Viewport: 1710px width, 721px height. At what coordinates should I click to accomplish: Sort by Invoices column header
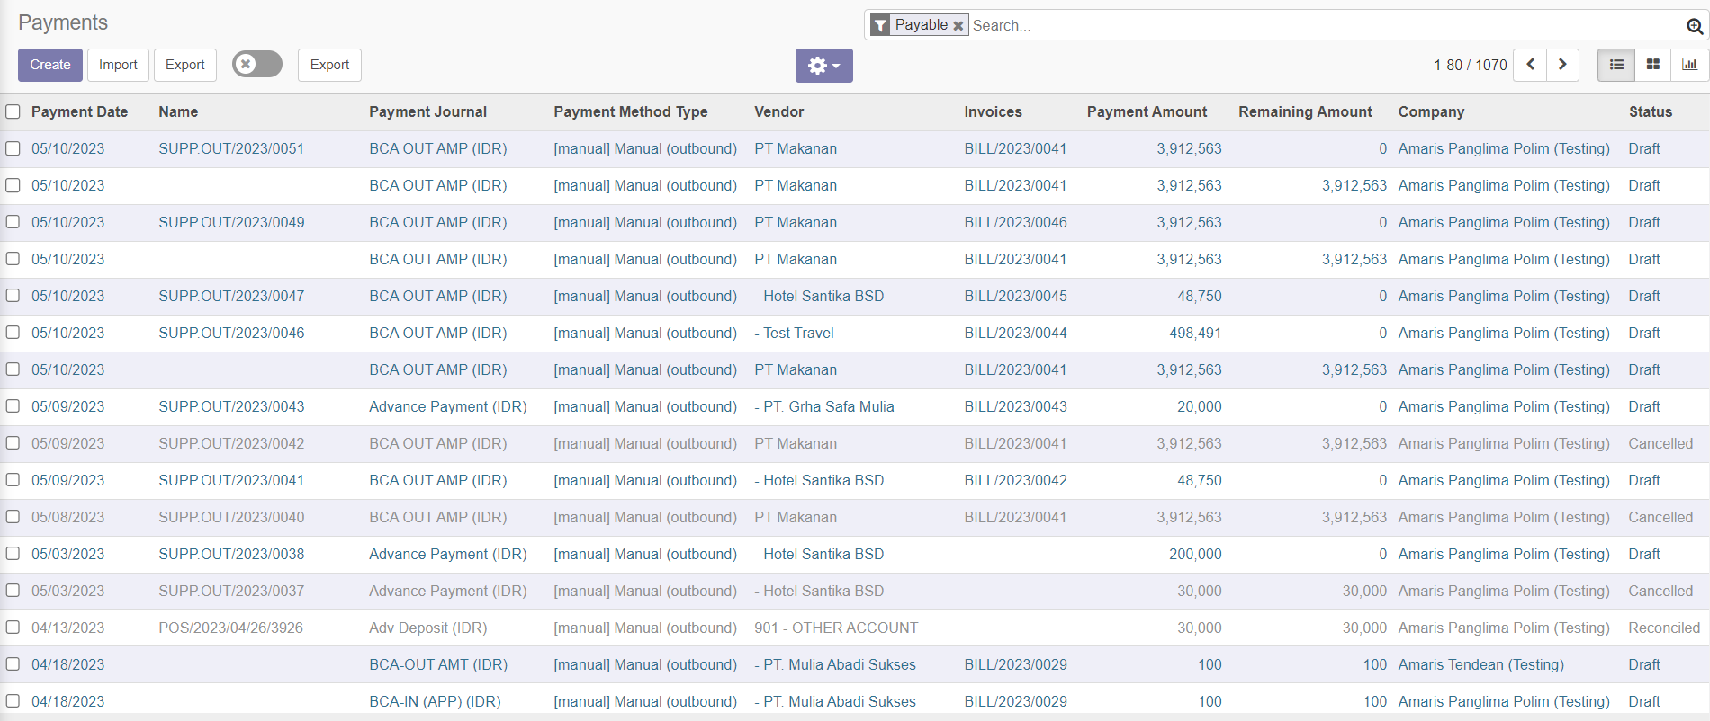coord(993,111)
